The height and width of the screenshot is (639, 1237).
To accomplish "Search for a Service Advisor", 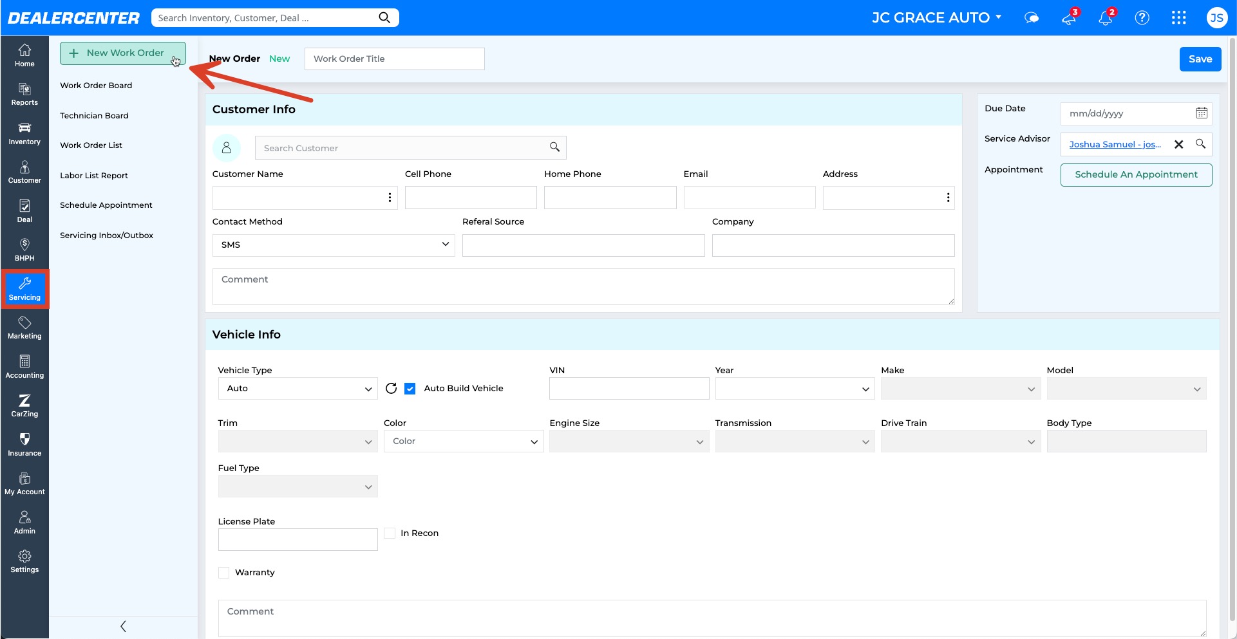I will [x=1201, y=144].
